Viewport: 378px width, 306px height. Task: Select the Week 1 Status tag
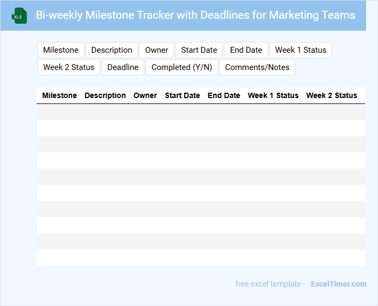pyautogui.click(x=300, y=50)
